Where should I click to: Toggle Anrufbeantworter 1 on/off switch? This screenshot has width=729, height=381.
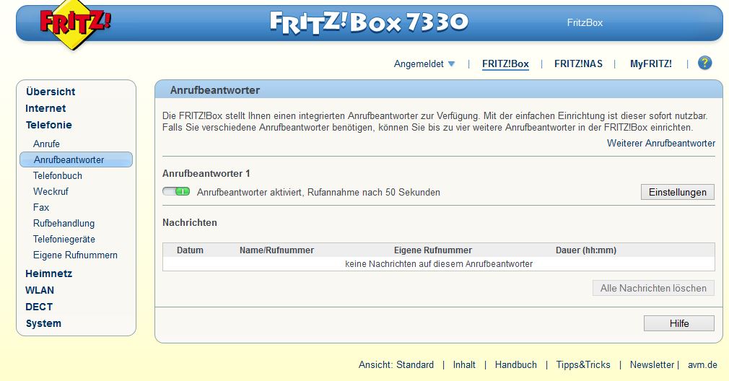pos(176,191)
